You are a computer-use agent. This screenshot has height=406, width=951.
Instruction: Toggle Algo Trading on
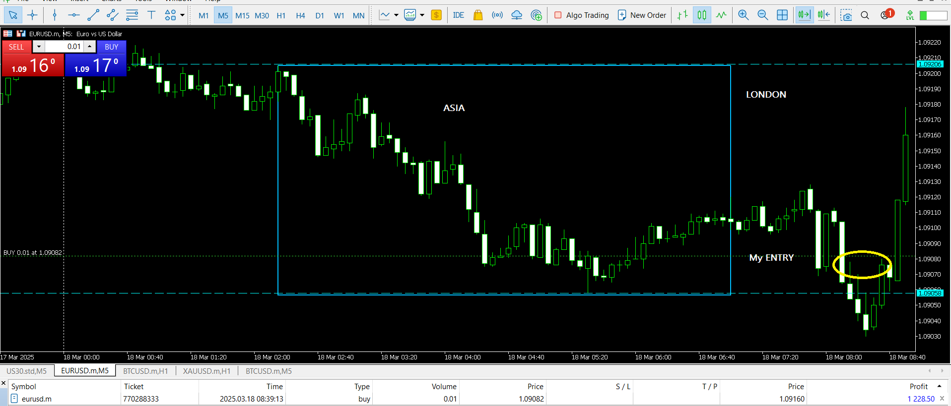coord(581,15)
